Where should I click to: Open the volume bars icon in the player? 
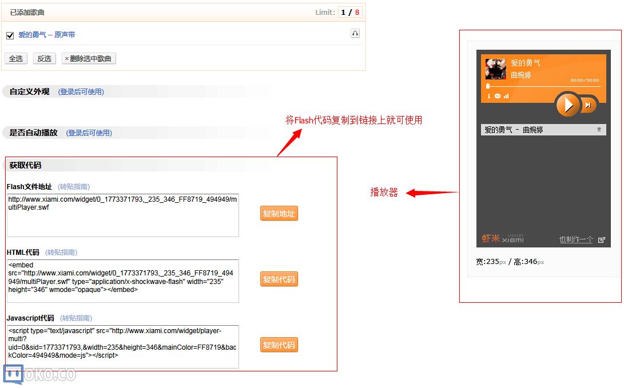[x=506, y=96]
